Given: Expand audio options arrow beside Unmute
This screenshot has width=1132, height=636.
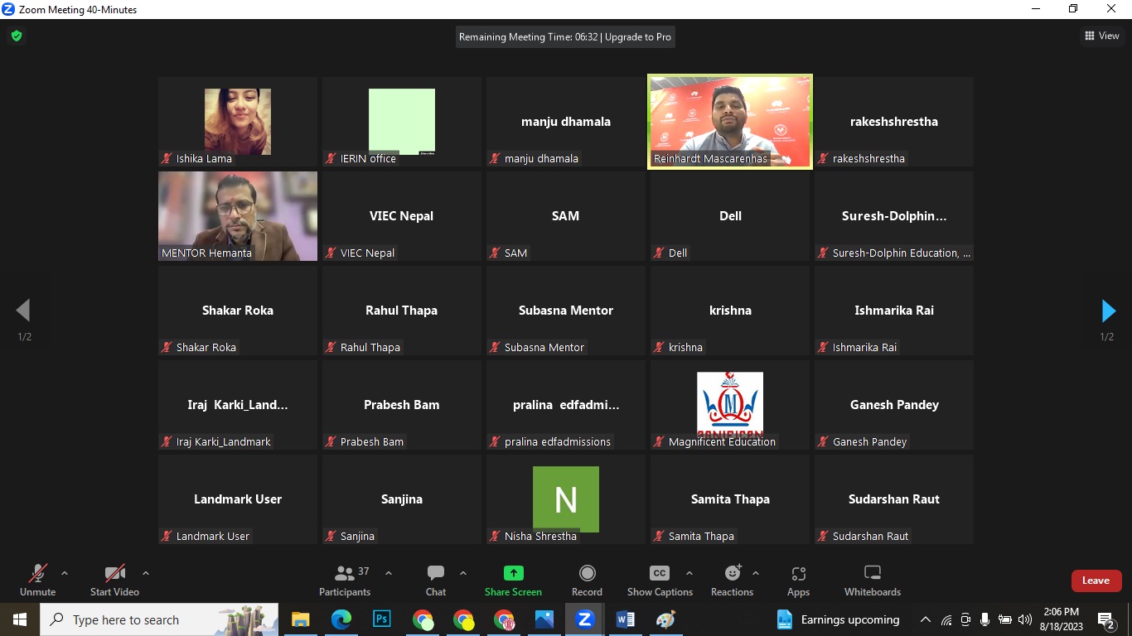Looking at the screenshot, I should [x=65, y=573].
